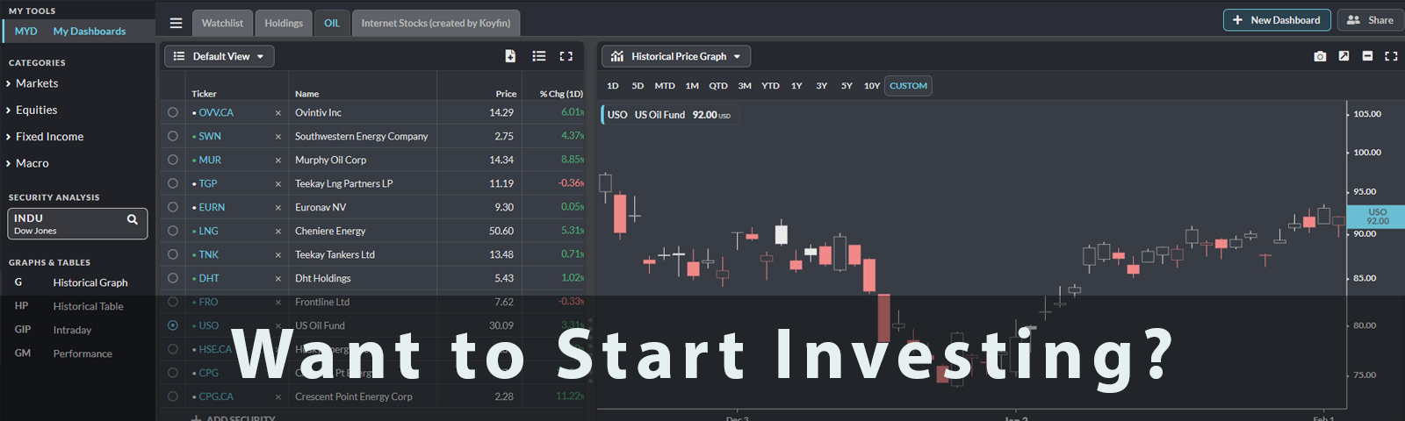The image size is (1405, 421).
Task: Expand the Macro category
Action: [27, 163]
